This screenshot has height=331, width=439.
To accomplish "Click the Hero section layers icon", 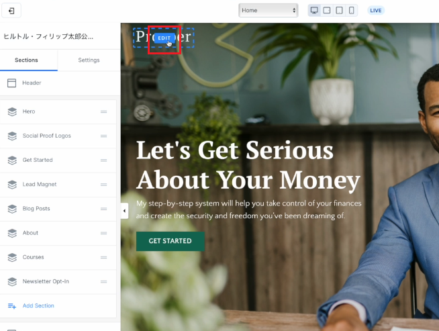I will coord(12,111).
